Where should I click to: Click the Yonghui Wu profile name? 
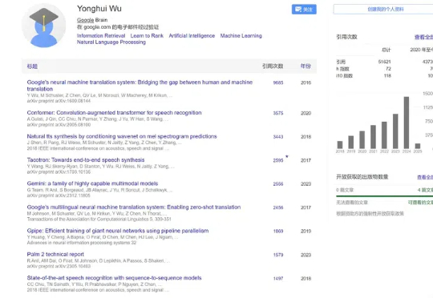pos(99,9)
